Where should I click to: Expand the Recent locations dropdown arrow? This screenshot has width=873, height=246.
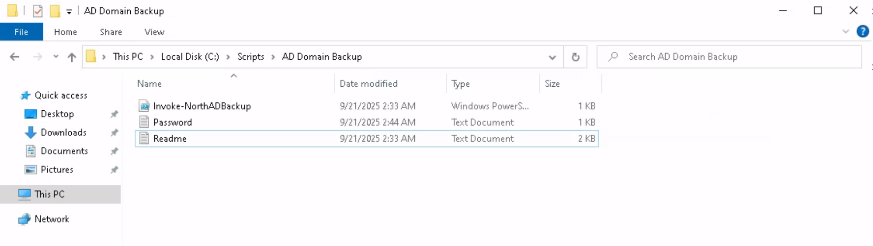click(x=56, y=57)
